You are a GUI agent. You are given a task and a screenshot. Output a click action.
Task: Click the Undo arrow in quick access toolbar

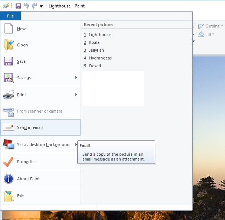[x=26, y=6]
